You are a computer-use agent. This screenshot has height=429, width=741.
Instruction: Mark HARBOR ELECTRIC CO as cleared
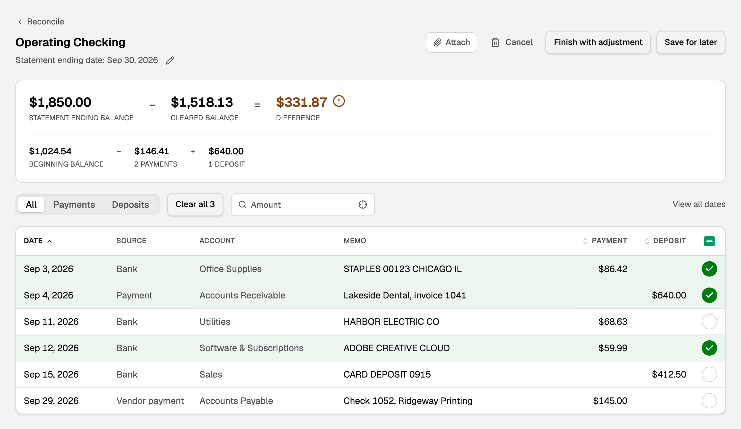[709, 322]
